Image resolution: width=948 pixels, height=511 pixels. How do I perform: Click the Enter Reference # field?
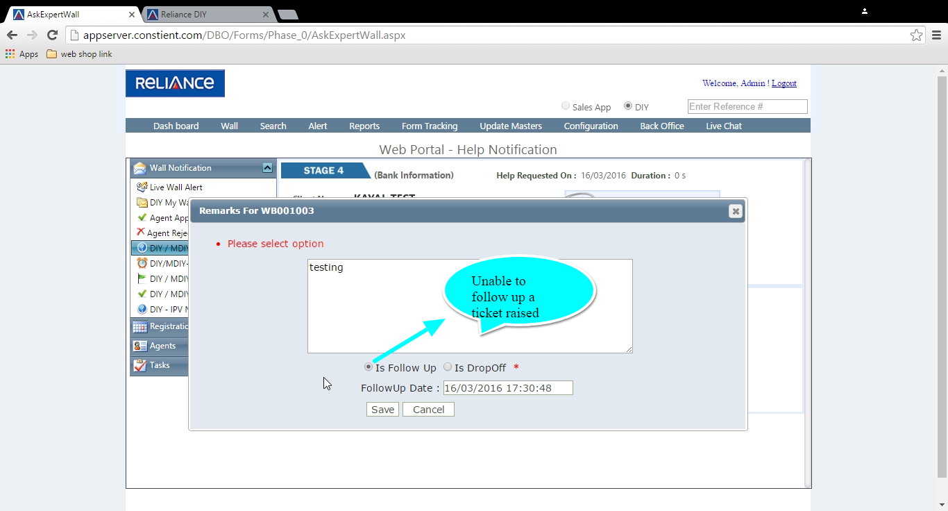747,106
